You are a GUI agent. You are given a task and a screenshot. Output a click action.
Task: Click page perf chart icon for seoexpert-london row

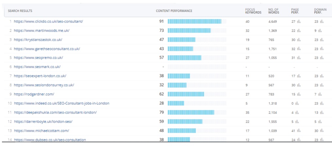(x=299, y=76)
